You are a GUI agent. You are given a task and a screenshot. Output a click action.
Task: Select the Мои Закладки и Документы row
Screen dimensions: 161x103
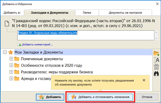tap(83, 52)
